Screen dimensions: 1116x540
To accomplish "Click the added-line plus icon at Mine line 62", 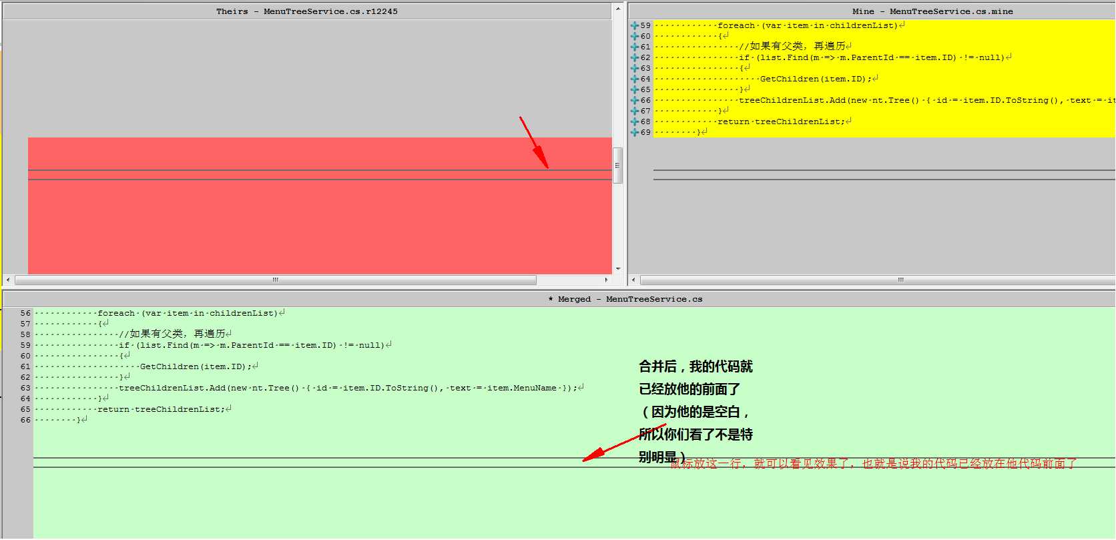I will click(x=634, y=57).
